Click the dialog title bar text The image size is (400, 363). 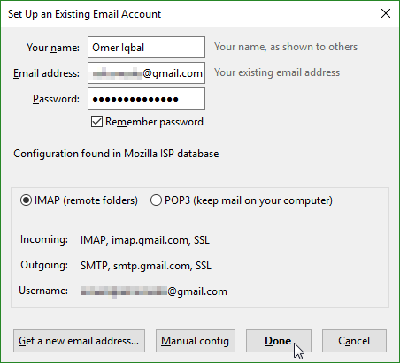point(85,14)
